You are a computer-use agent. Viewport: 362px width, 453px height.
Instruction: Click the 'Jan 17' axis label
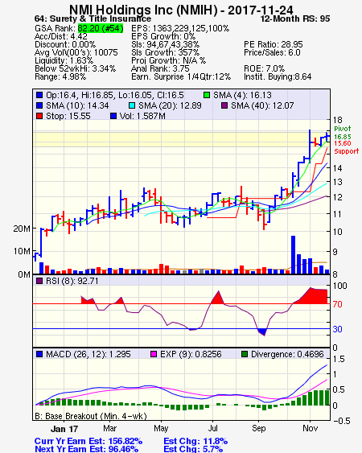point(64,429)
